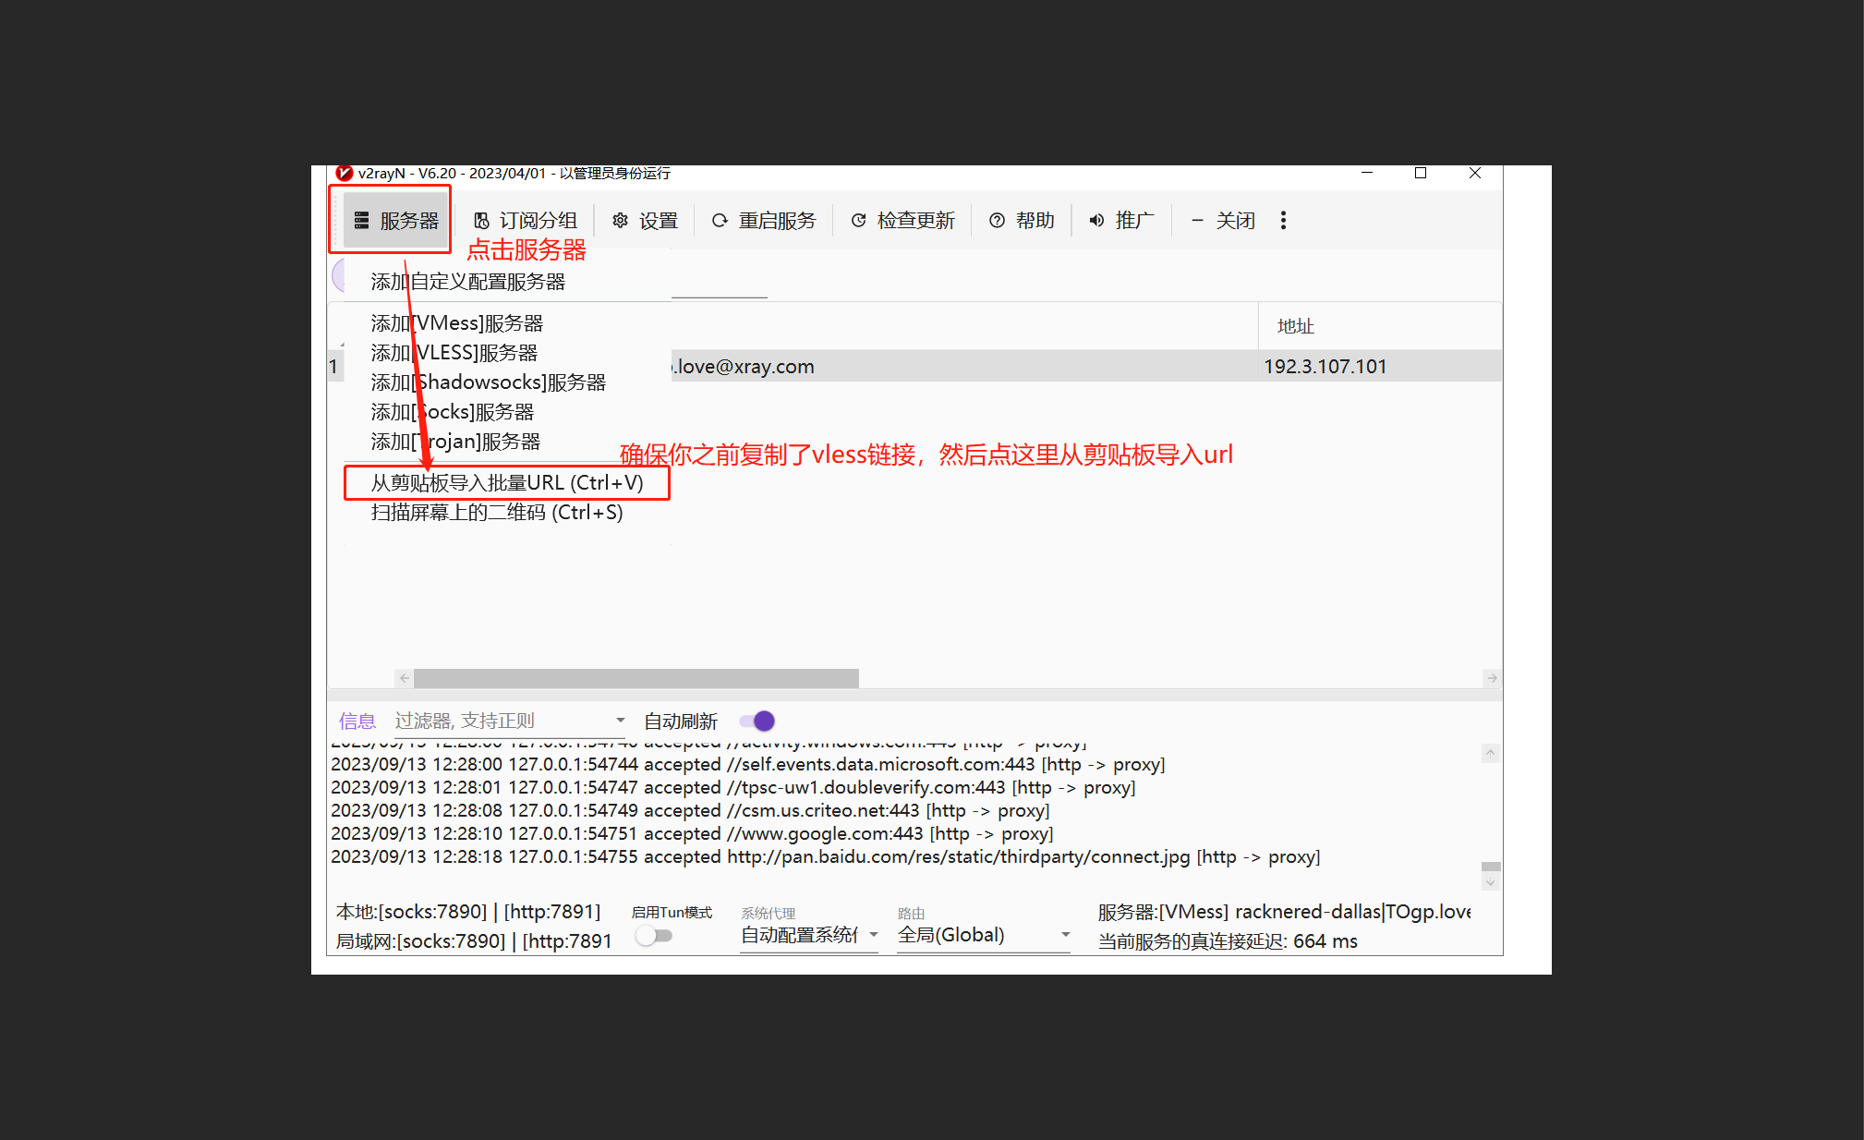
Task: Expand the log filter dropdown arrow
Action: pyautogui.click(x=621, y=721)
